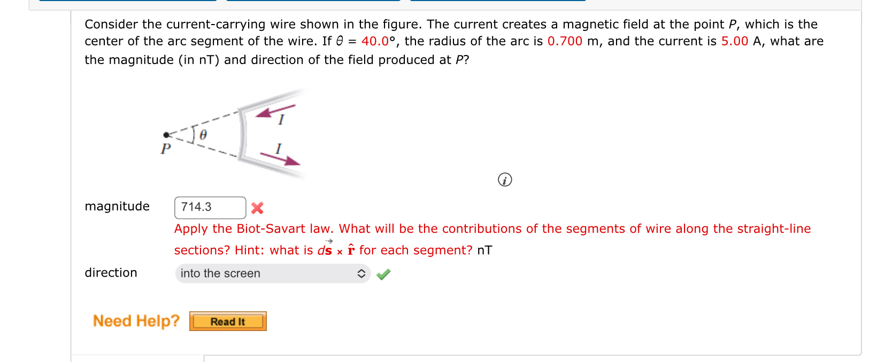
Task: Select the third blue tab along the top
Action: click(x=497, y=2)
